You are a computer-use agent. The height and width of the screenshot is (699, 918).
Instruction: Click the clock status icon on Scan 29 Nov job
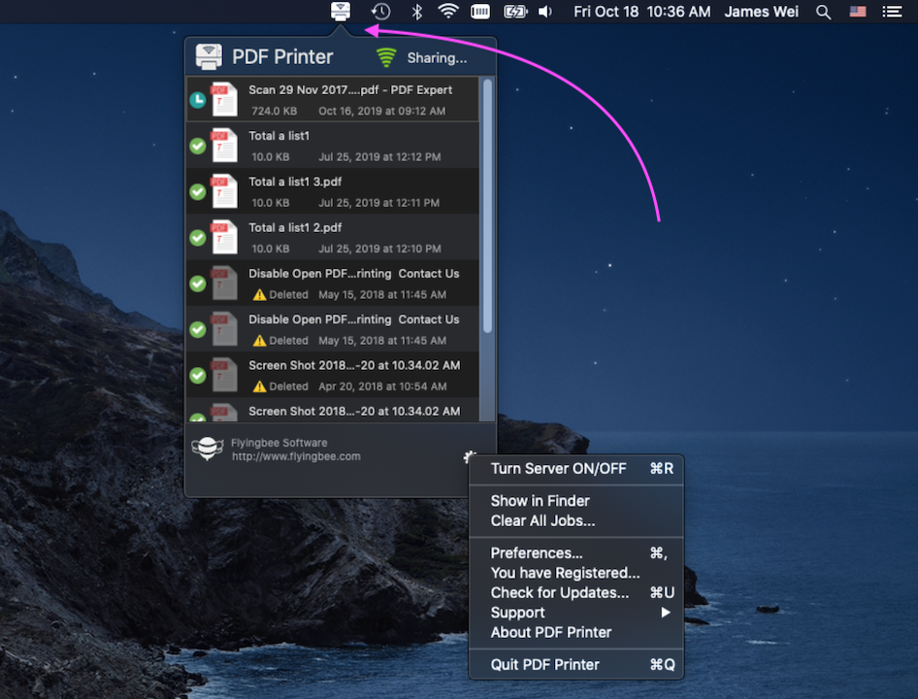[198, 100]
